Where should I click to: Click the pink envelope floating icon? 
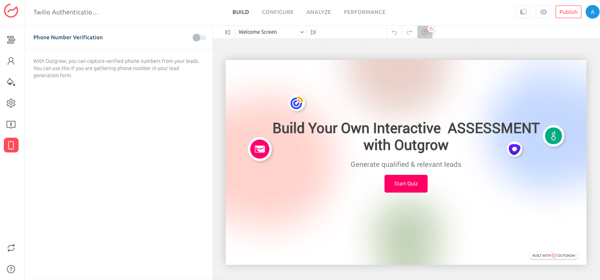point(260,149)
